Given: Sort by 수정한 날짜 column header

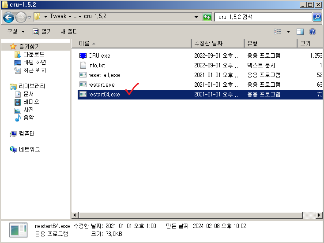Looking at the screenshot, I should click(217, 43).
